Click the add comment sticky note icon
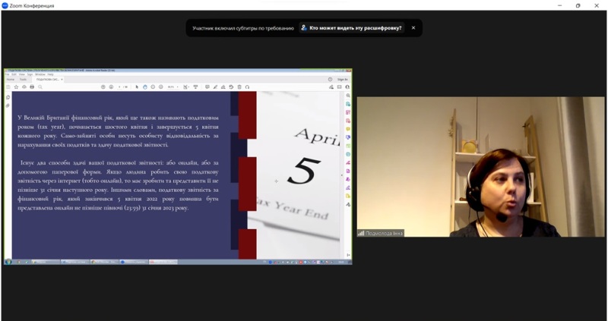The height and width of the screenshot is (321, 608). [x=207, y=87]
